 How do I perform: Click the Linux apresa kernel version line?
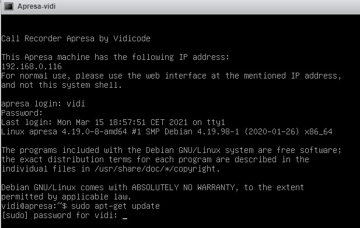pyautogui.click(x=167, y=131)
